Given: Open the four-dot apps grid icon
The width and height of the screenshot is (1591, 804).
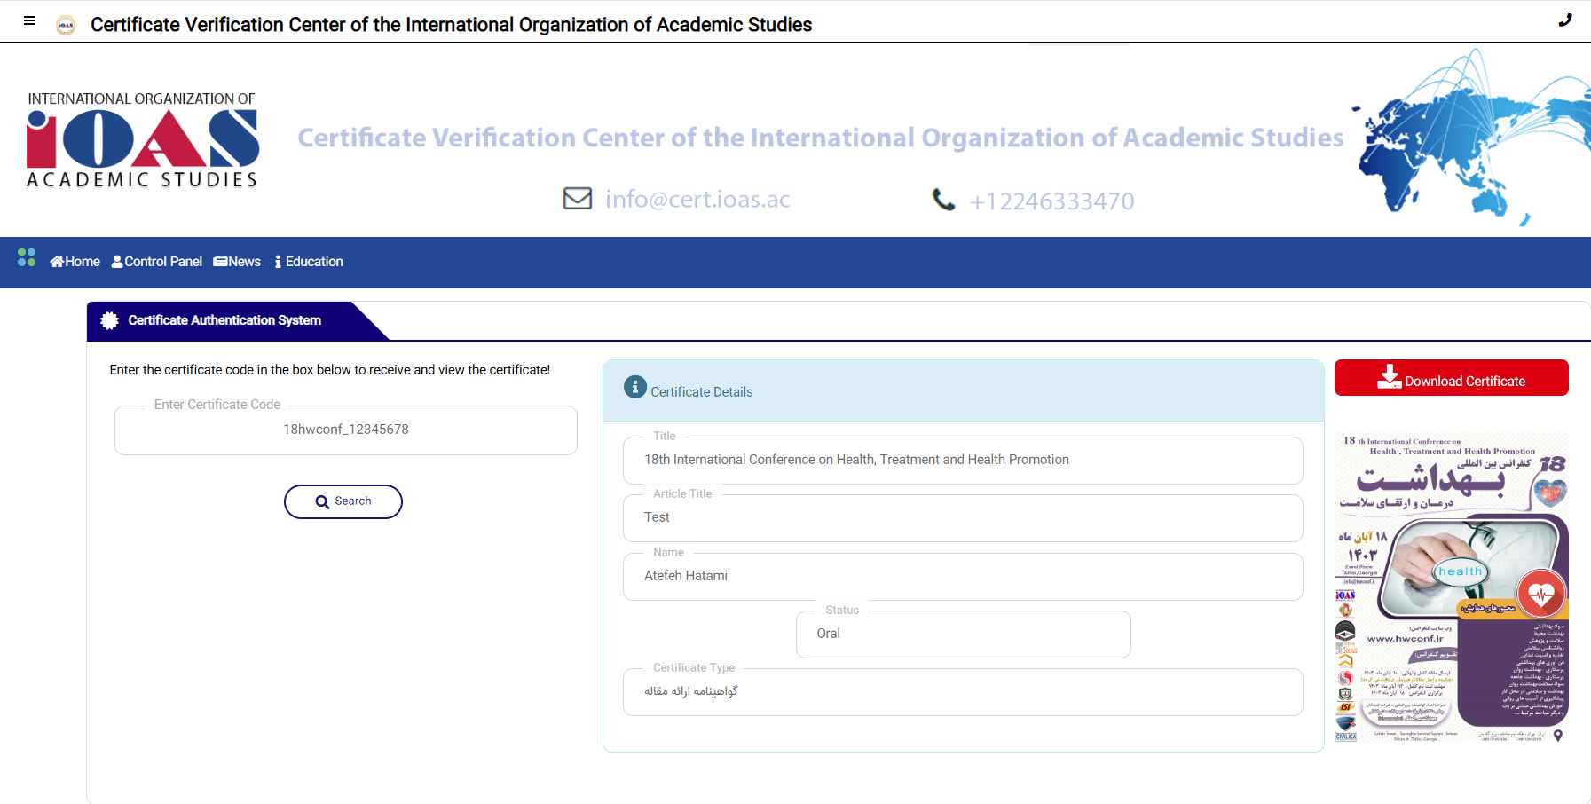Looking at the screenshot, I should coord(27,257).
